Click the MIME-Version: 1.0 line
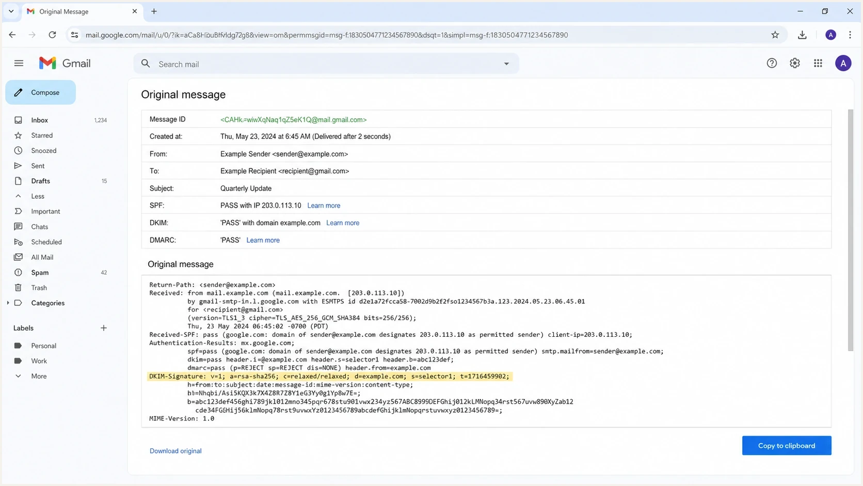The width and height of the screenshot is (863, 486). click(182, 418)
